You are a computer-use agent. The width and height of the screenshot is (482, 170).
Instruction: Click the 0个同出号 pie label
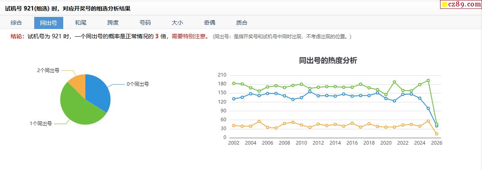pyautogui.click(x=138, y=84)
